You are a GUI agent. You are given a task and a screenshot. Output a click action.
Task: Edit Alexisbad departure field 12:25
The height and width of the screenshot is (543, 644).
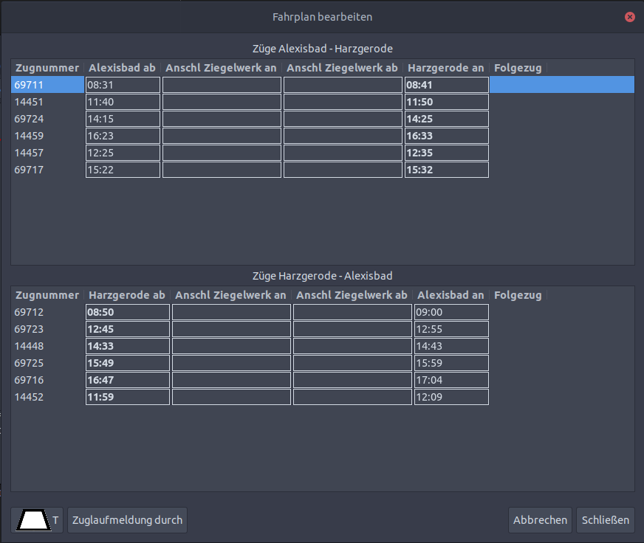(x=123, y=153)
